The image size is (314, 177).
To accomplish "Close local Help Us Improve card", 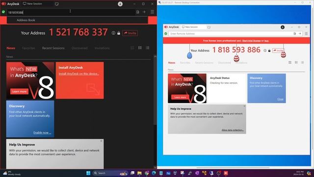I will click(x=101, y=141).
